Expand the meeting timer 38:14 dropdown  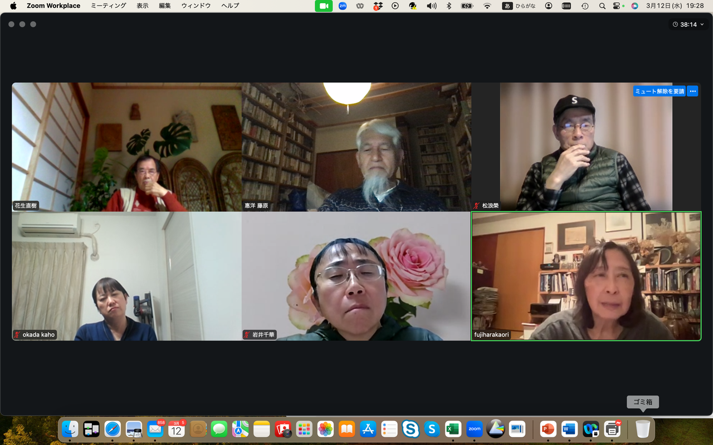coord(689,24)
